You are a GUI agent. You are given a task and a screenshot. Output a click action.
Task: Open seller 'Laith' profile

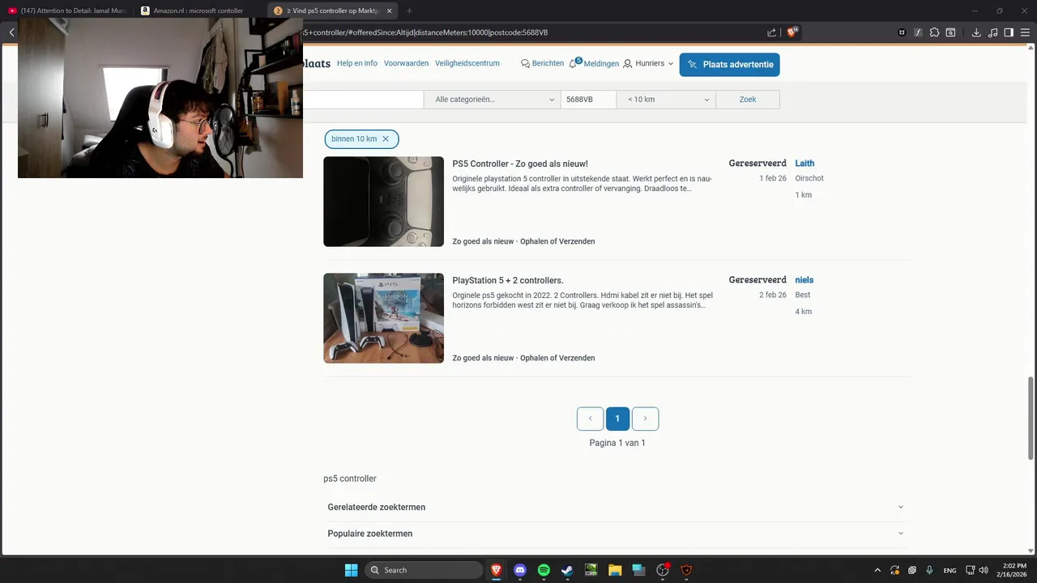point(804,164)
